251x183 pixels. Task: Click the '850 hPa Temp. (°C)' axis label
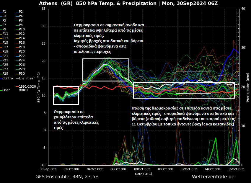point(39,87)
